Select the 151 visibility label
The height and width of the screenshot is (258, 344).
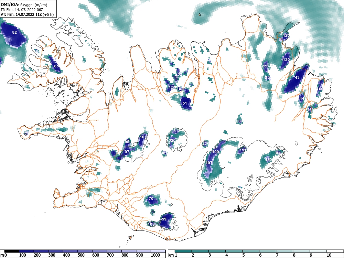(243, 150)
